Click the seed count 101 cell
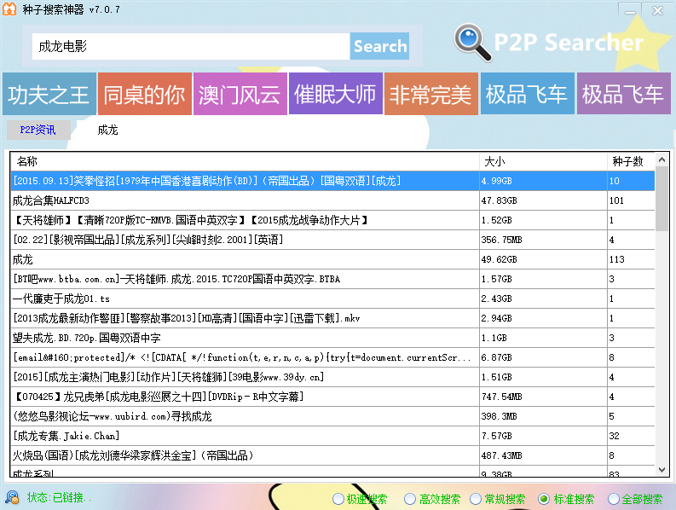 click(x=631, y=200)
